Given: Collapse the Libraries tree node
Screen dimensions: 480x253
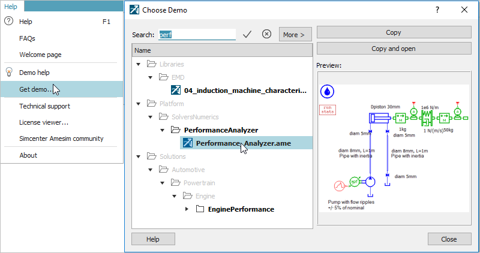Looking at the screenshot, I should point(139,64).
